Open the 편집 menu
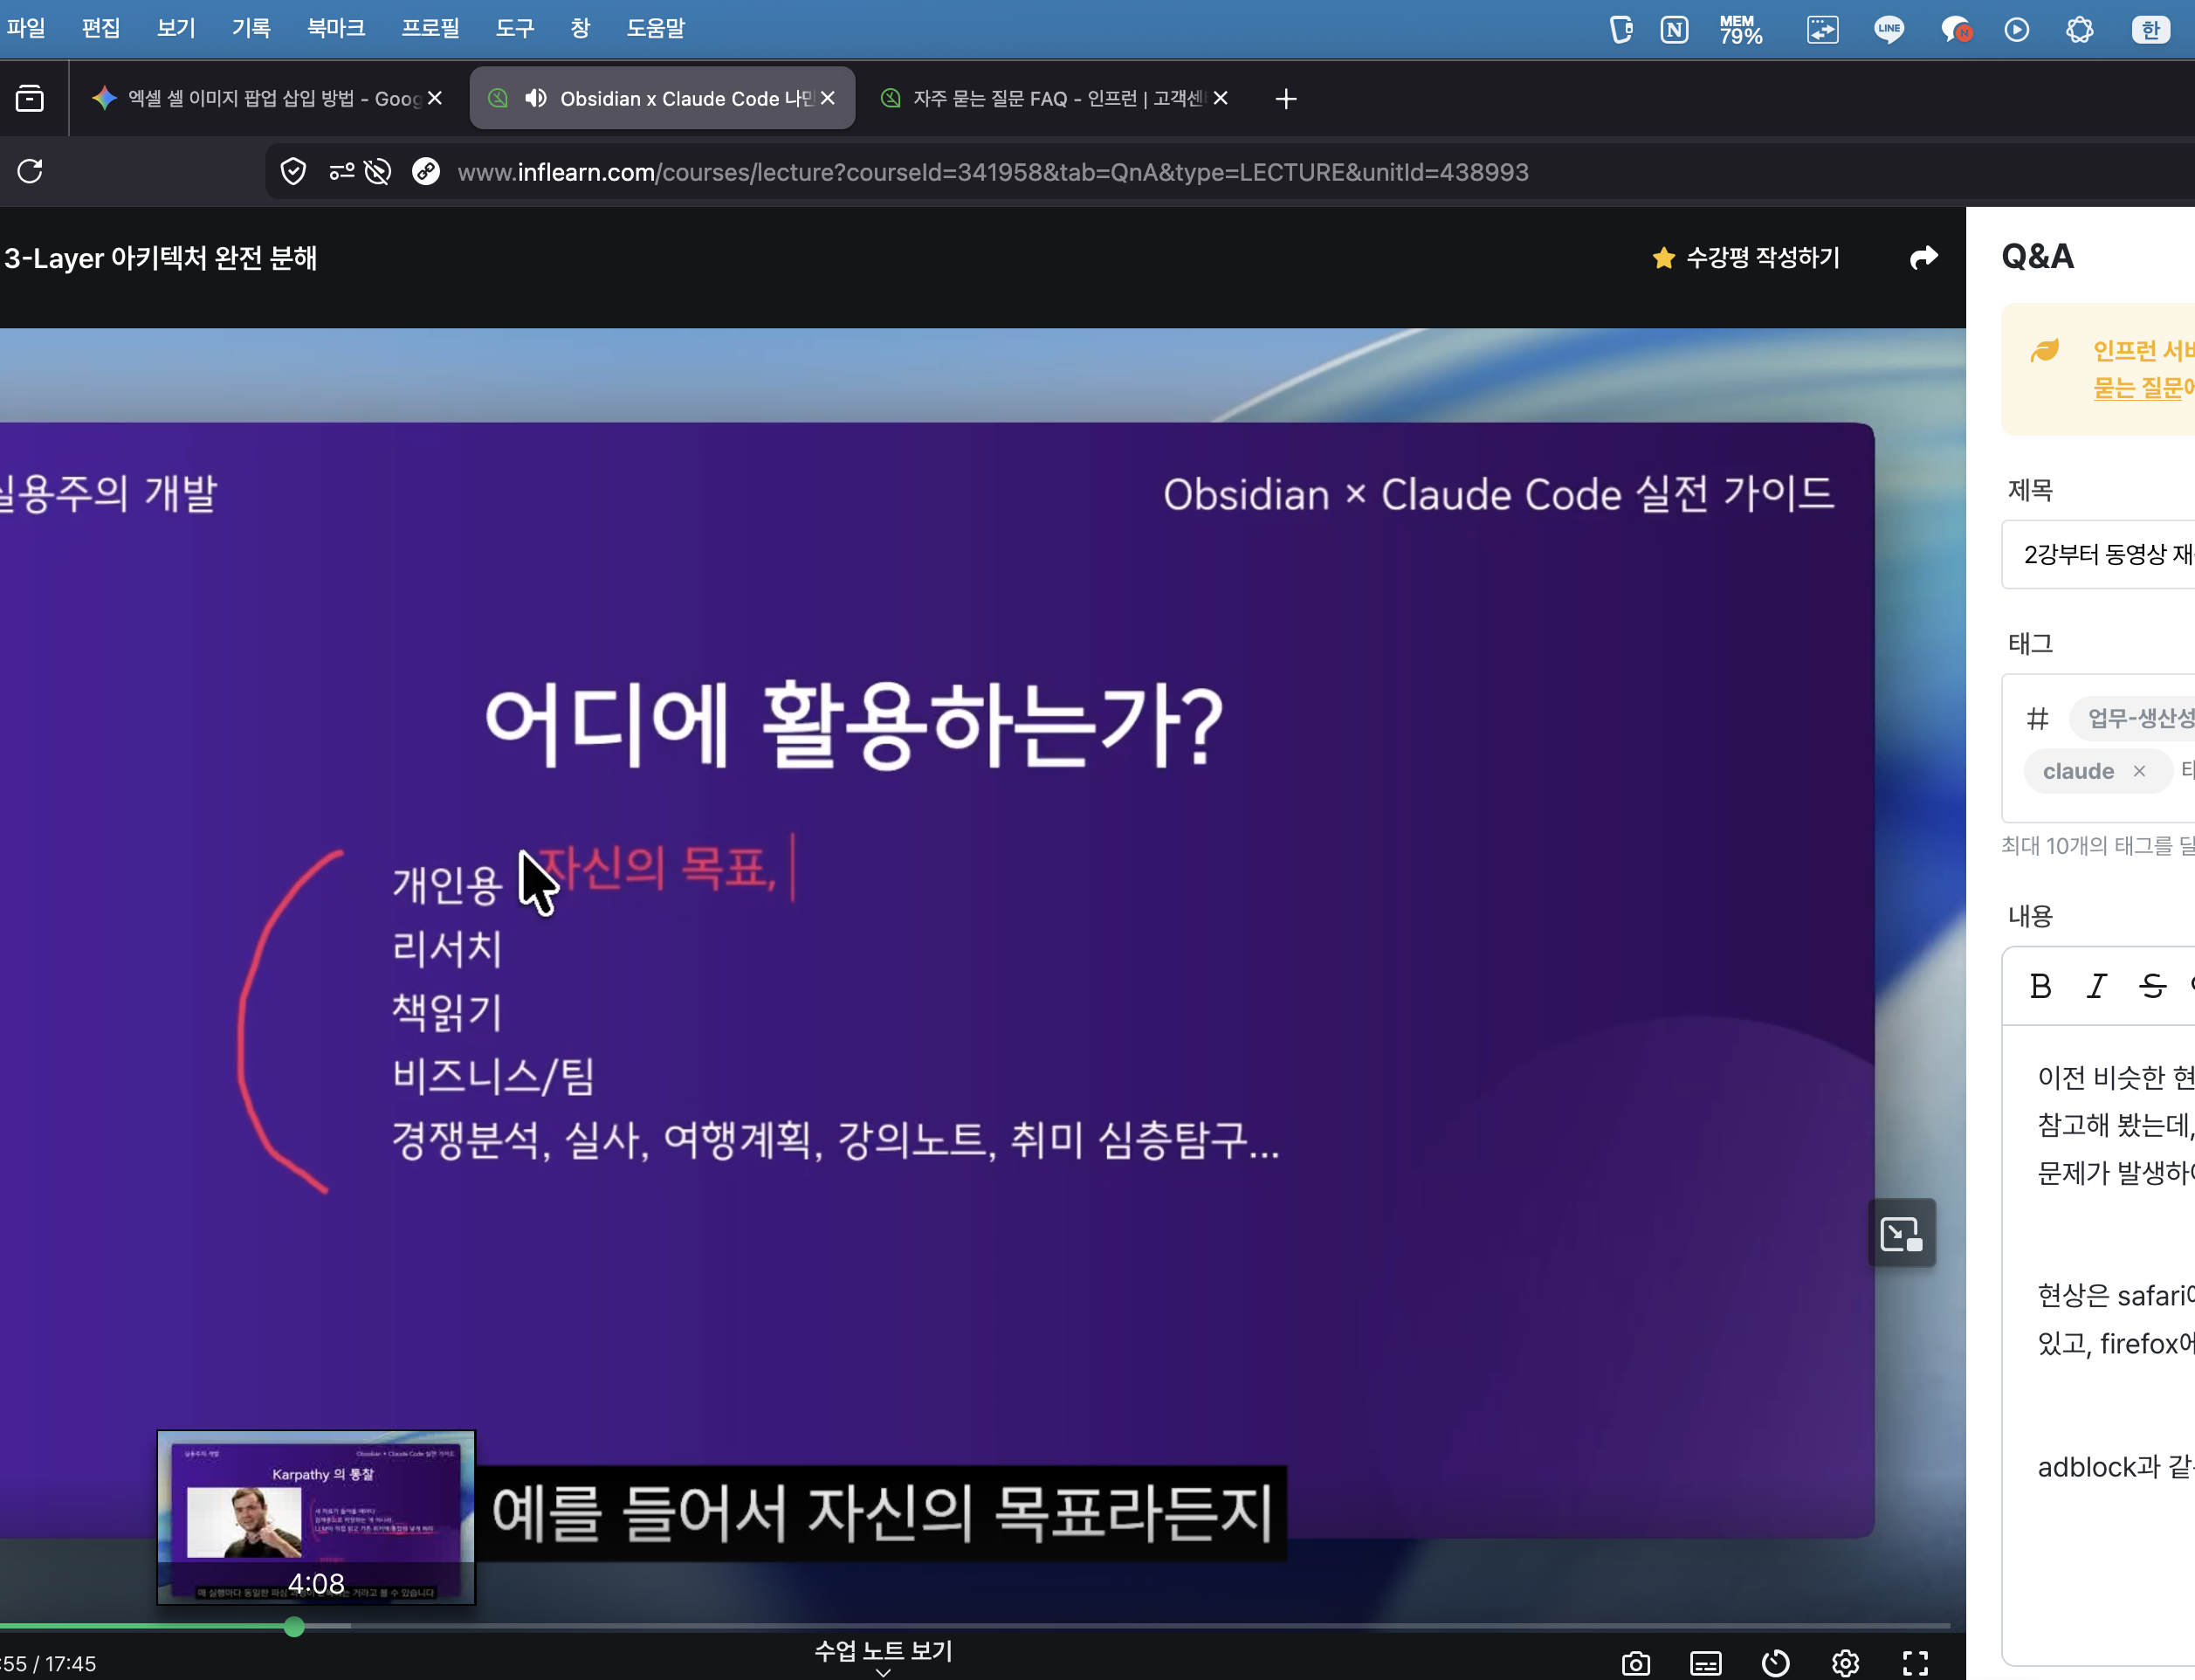 [x=101, y=28]
